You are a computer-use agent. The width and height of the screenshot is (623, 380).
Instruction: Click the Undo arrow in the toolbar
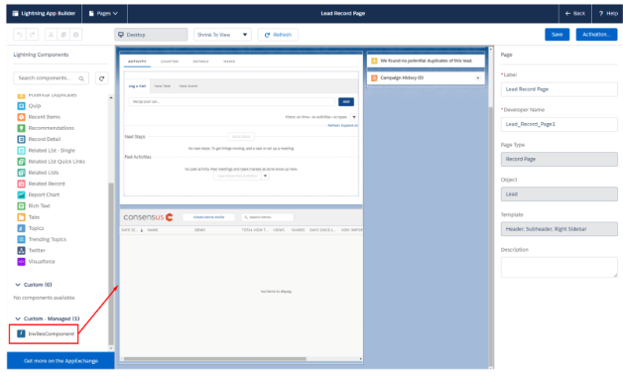(20, 35)
